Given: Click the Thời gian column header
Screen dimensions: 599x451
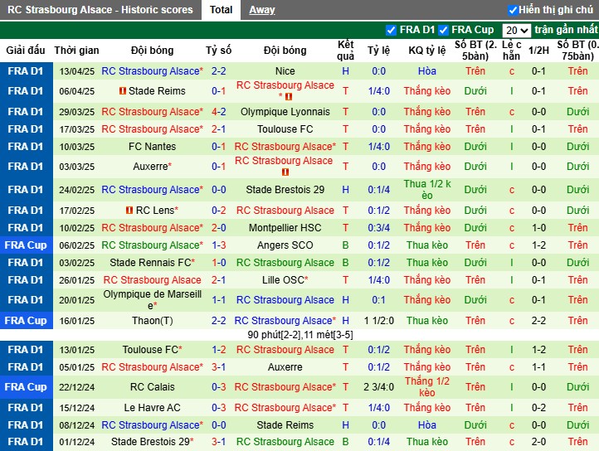Looking at the screenshot, I should click(x=76, y=50).
